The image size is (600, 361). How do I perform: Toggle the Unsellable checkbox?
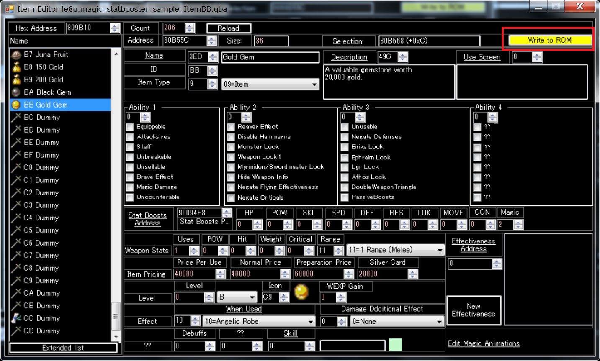(x=130, y=167)
